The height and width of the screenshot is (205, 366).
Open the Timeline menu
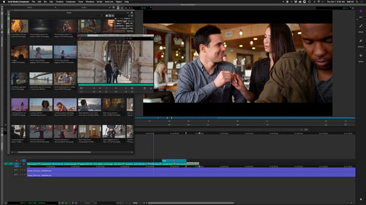pyautogui.click(x=59, y=2)
